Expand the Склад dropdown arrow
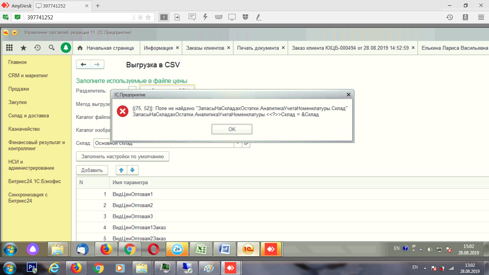The height and width of the screenshot is (275, 489). 237,143
